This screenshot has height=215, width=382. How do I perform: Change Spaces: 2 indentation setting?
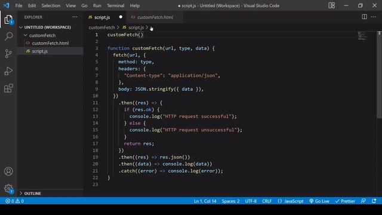[230, 201]
